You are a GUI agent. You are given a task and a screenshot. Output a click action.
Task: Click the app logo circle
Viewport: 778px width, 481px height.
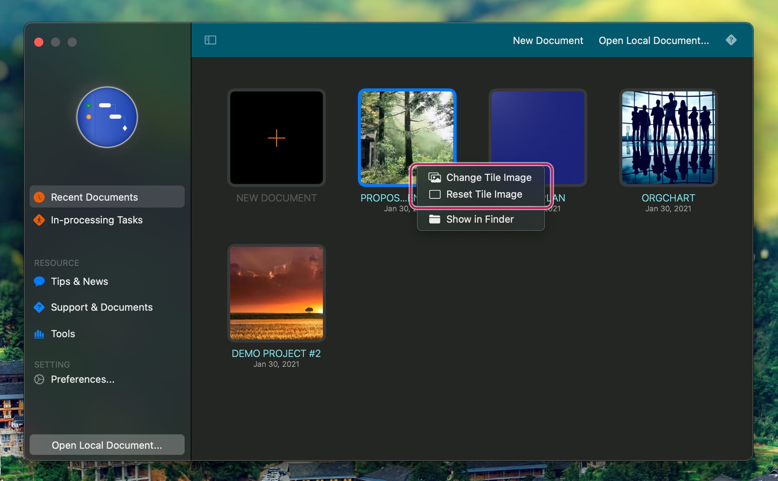(107, 117)
